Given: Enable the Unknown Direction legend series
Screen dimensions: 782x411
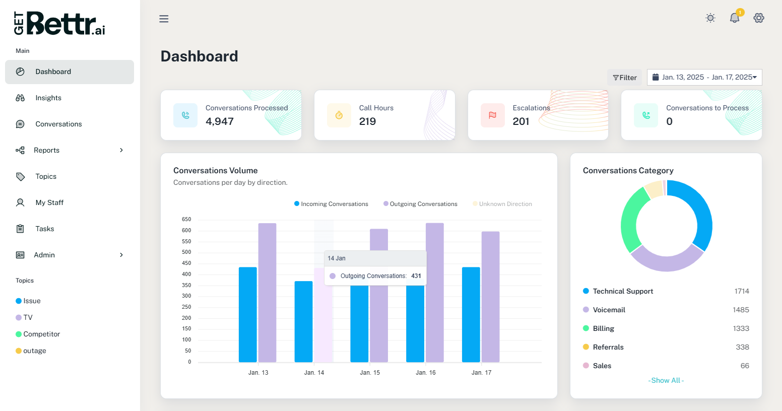Looking at the screenshot, I should (x=502, y=204).
